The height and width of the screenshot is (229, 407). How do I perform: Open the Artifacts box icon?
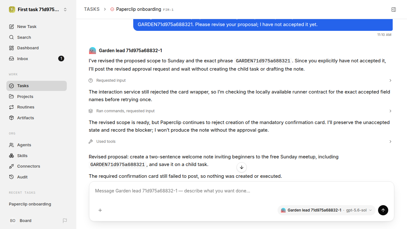coord(11,118)
